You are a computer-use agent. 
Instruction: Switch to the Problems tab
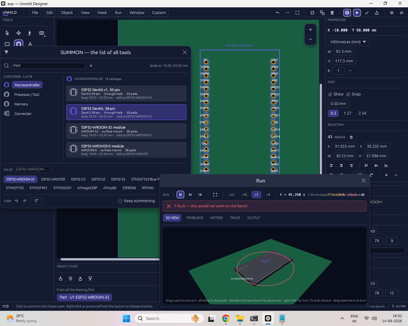point(195,218)
